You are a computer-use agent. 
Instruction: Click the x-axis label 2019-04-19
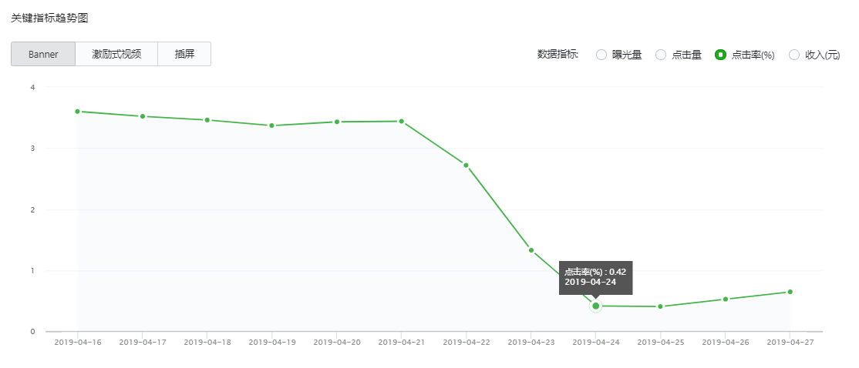pos(271,343)
